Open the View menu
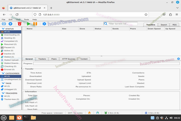Screen dimensions: 181x121 [18, 19]
